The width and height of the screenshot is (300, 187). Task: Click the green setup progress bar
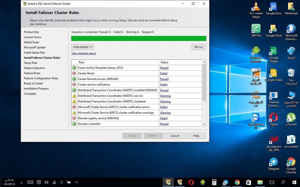139,38
